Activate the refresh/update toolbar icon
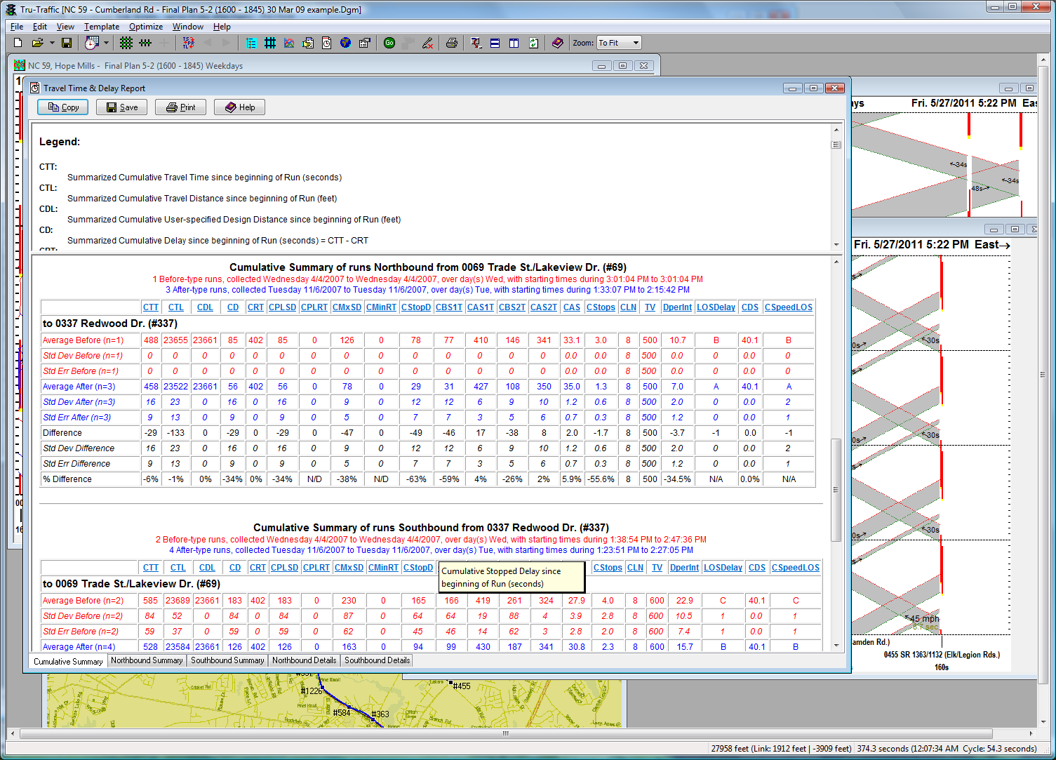The height and width of the screenshot is (760, 1056). [x=534, y=42]
